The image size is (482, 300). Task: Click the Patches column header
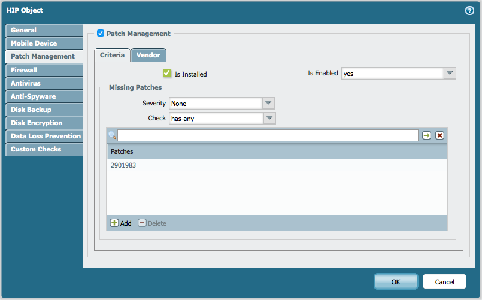tap(277, 151)
